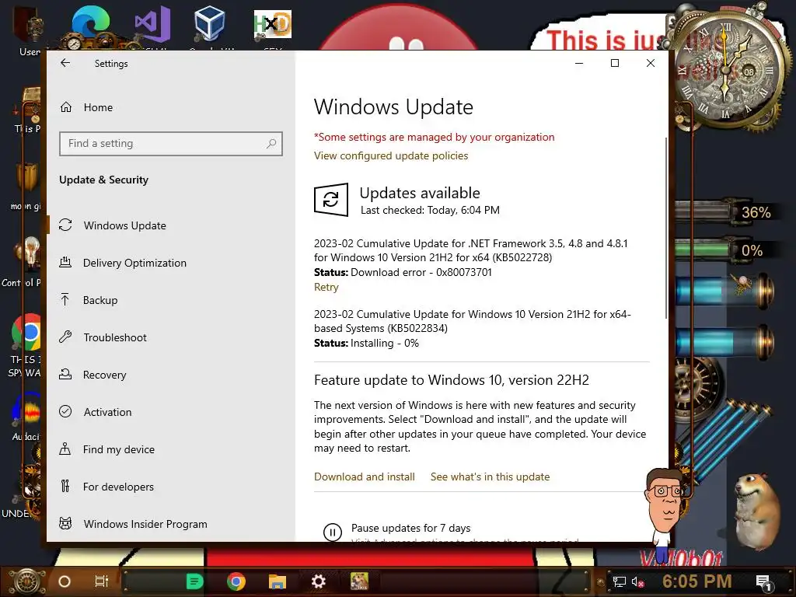Click the magnifier icon in search box
This screenshot has height=597, width=796.
[271, 144]
